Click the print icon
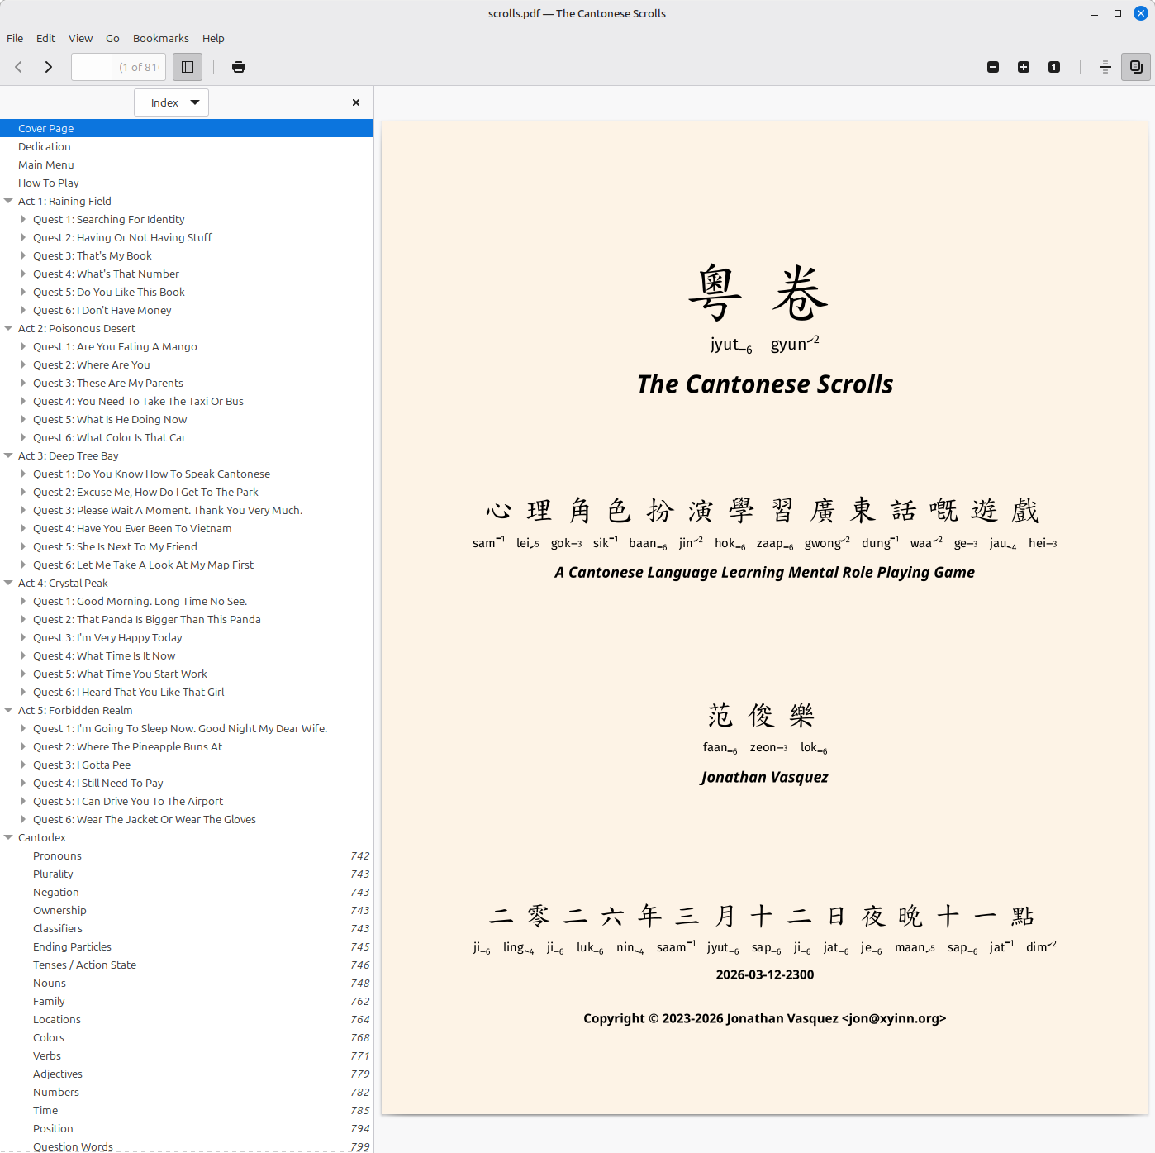 (x=239, y=67)
